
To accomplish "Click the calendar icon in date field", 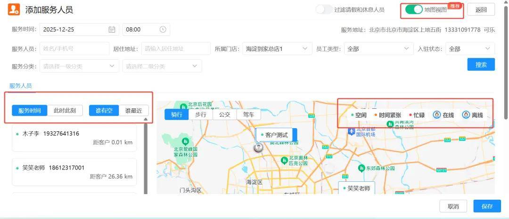I will point(112,29).
